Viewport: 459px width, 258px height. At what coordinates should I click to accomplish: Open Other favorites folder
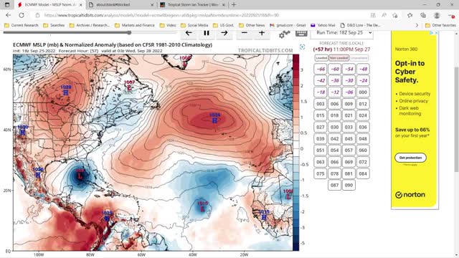pos(440,25)
